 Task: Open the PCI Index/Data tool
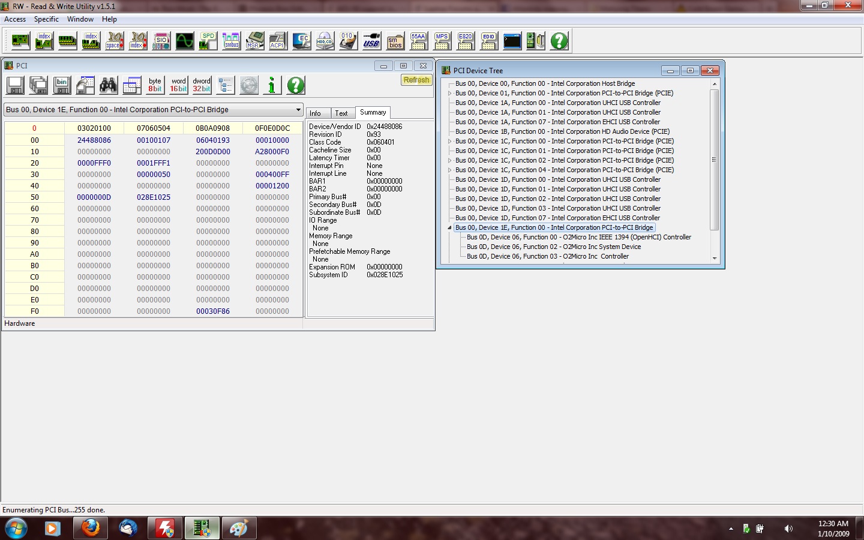pos(44,41)
